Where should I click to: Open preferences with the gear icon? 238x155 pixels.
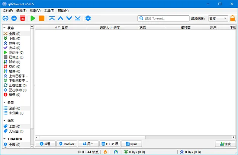88,18
